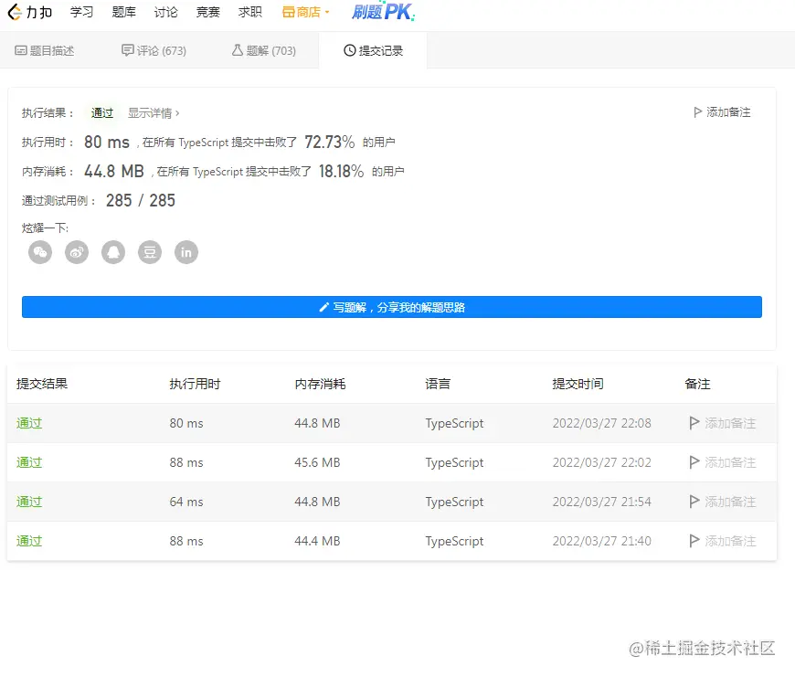
Task: Open the 讨论 menu
Action: point(165,12)
